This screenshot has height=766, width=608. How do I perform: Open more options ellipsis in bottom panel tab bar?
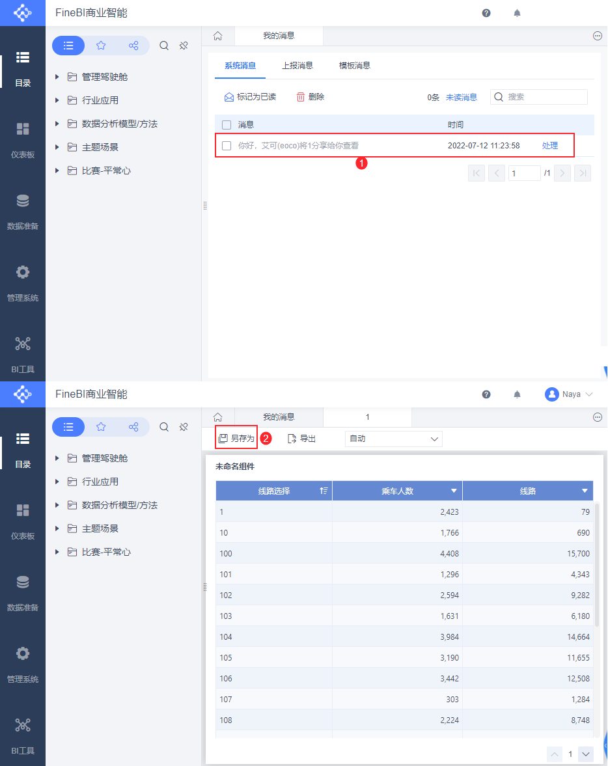click(597, 417)
